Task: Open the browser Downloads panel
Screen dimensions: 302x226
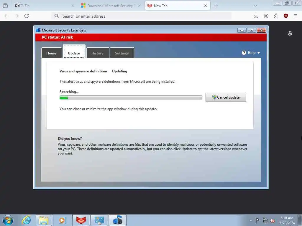Action: pos(256,16)
